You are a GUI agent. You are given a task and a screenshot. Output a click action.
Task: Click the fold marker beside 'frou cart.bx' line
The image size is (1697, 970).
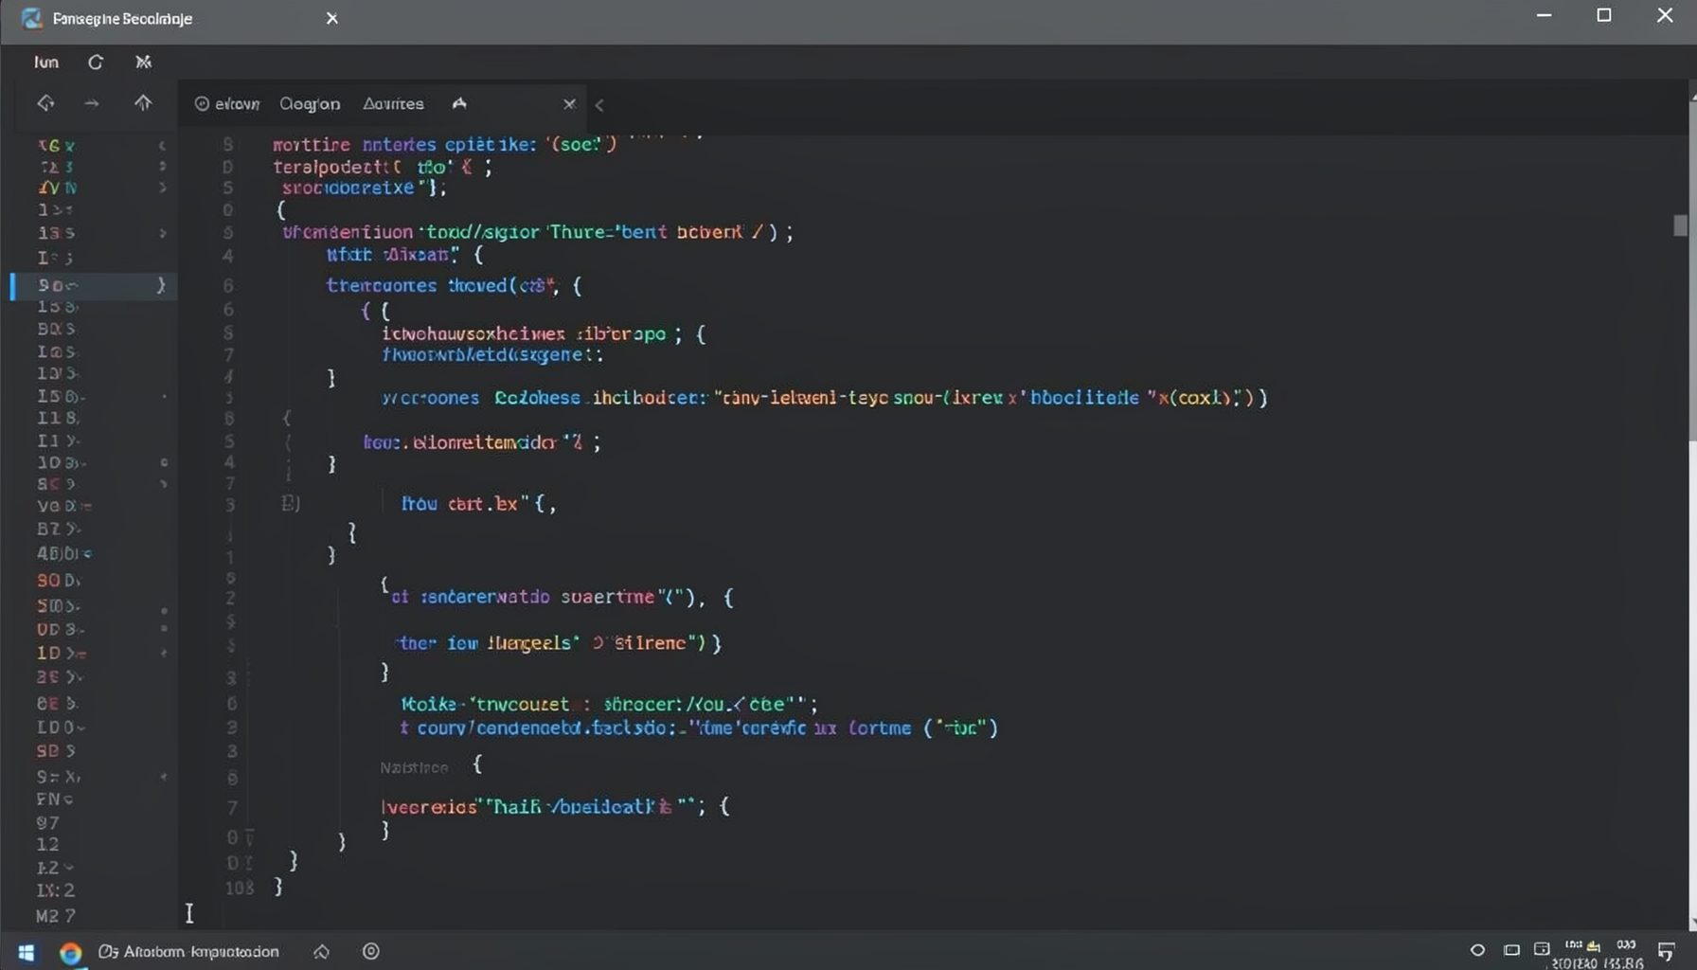click(290, 503)
